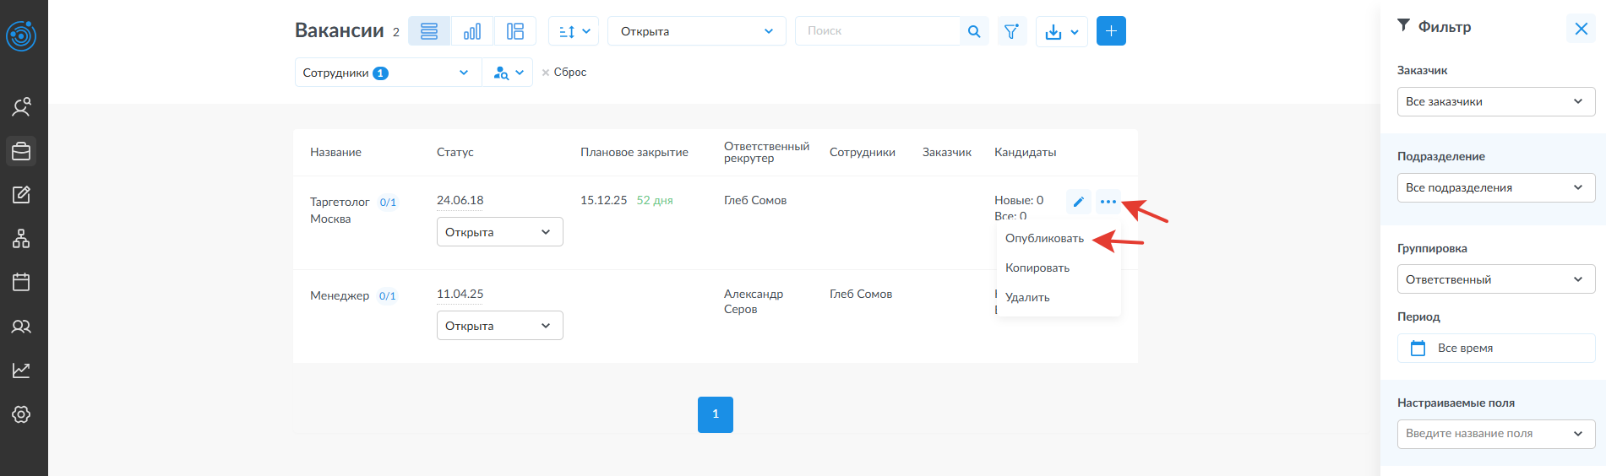Screen dimensions: 1606x476
Task: Switch to bar chart view mode
Action: [x=472, y=31]
